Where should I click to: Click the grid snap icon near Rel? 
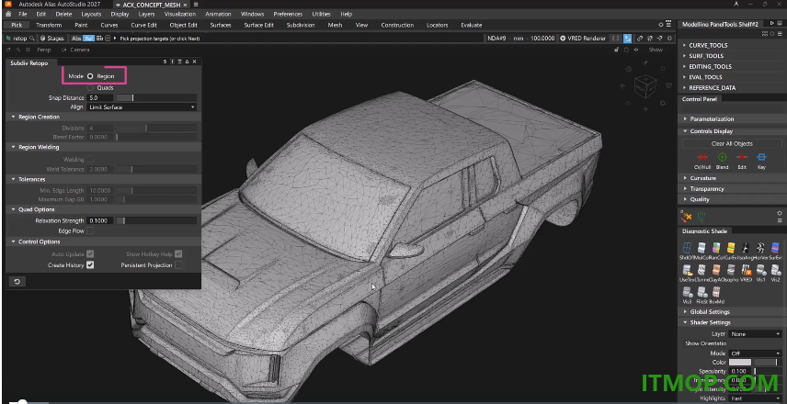coord(100,38)
